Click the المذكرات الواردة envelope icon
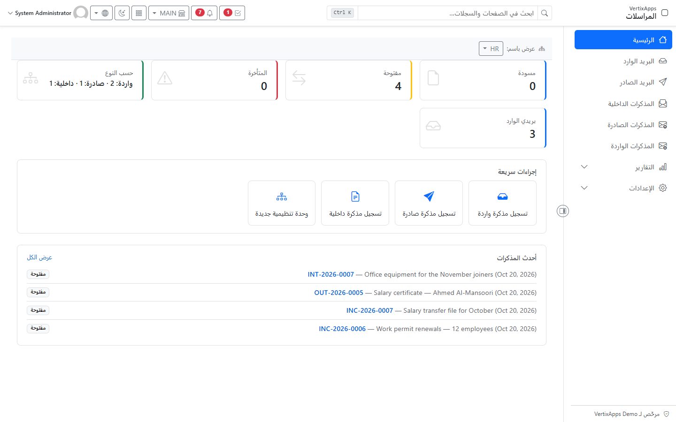The height and width of the screenshot is (422, 676). pyautogui.click(x=663, y=146)
